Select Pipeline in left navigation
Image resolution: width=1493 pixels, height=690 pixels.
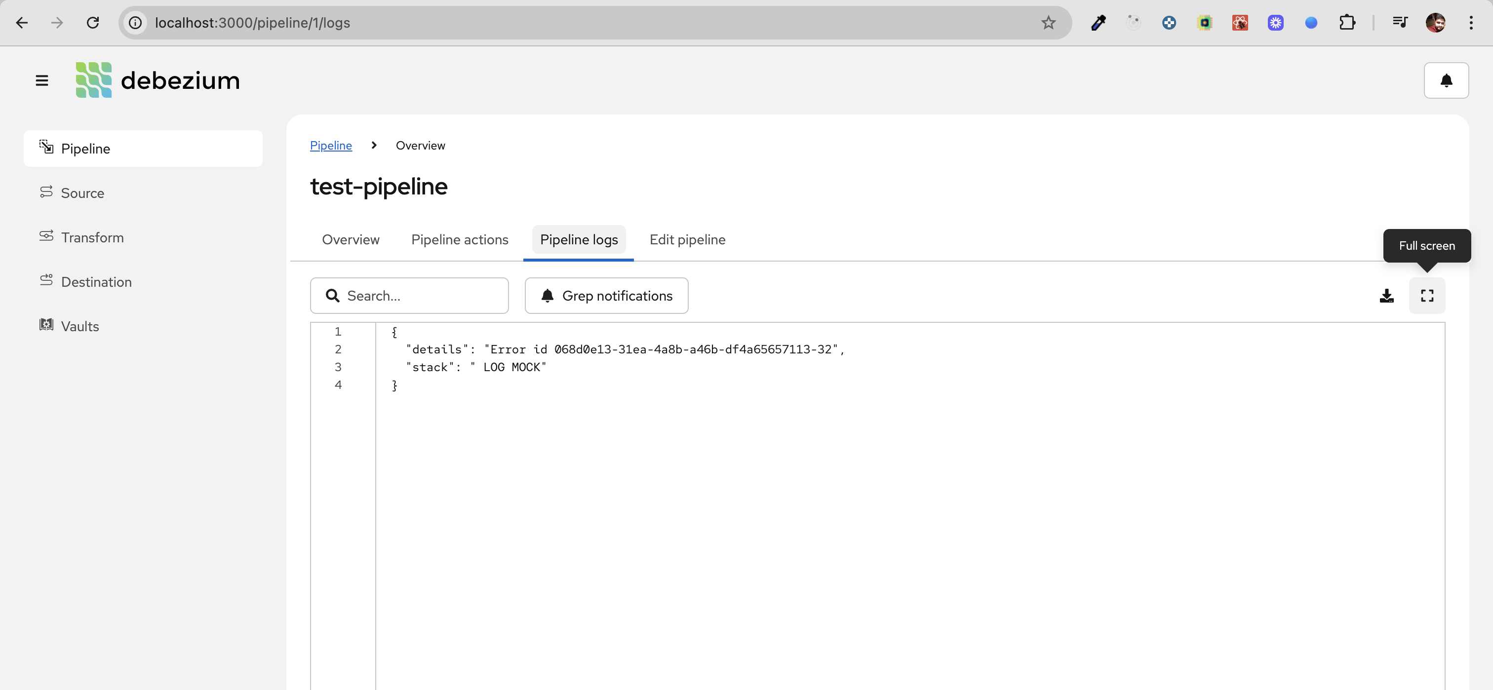(x=85, y=149)
